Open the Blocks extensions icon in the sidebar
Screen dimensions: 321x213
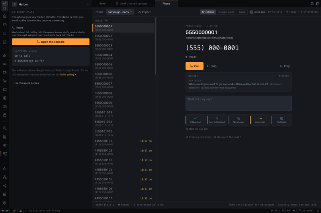(5, 194)
